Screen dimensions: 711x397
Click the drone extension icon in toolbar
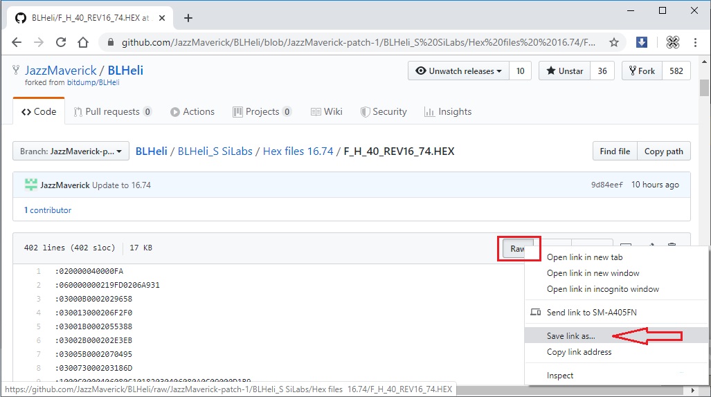click(672, 42)
